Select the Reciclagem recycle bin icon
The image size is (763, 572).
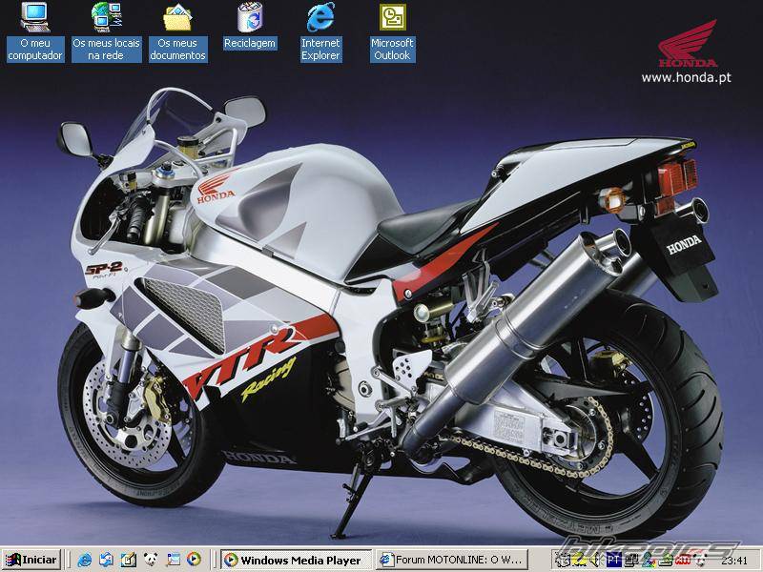coord(250,27)
